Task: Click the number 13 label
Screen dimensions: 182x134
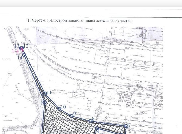Action: (x=17, y=46)
